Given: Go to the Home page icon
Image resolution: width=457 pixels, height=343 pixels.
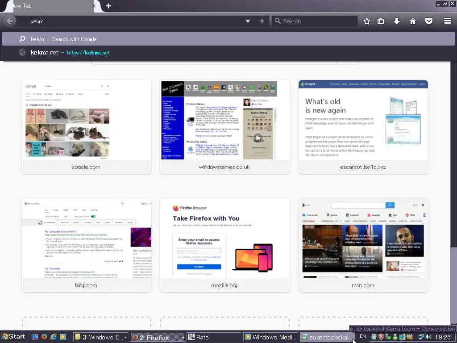Looking at the screenshot, I should 413,21.
